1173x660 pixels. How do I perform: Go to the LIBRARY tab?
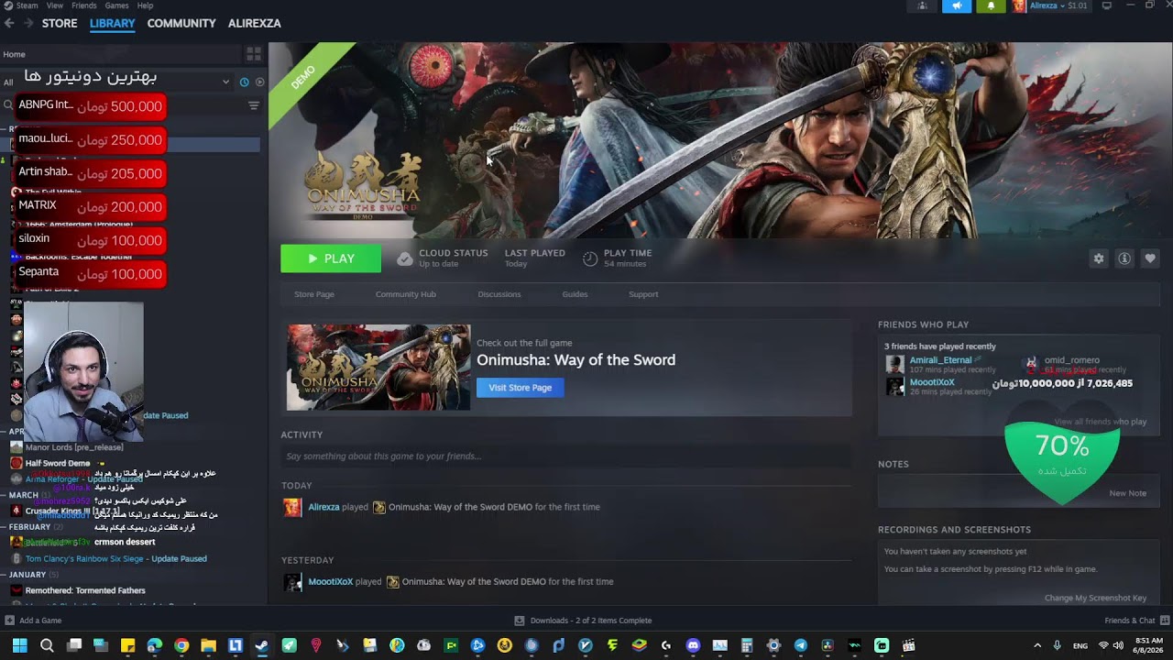click(x=113, y=23)
